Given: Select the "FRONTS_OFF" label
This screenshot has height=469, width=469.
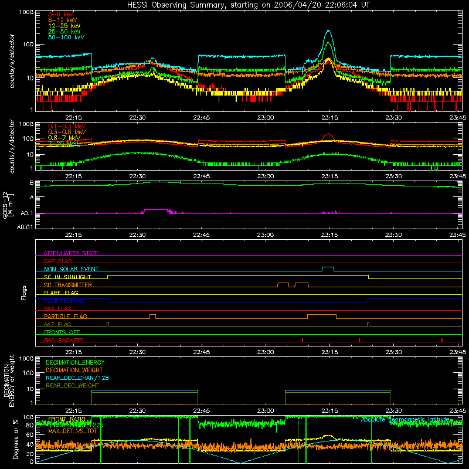Looking at the screenshot, I should pos(62,332).
